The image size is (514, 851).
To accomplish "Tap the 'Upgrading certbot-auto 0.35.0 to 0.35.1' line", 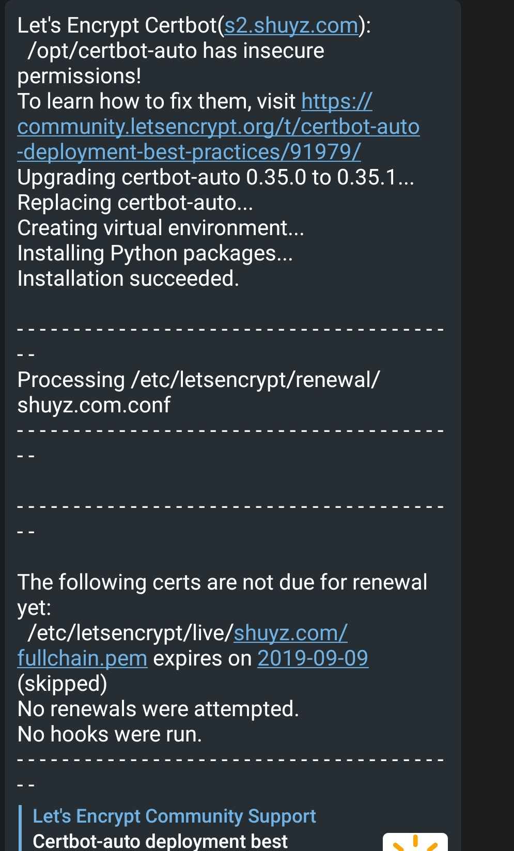I will click(215, 177).
